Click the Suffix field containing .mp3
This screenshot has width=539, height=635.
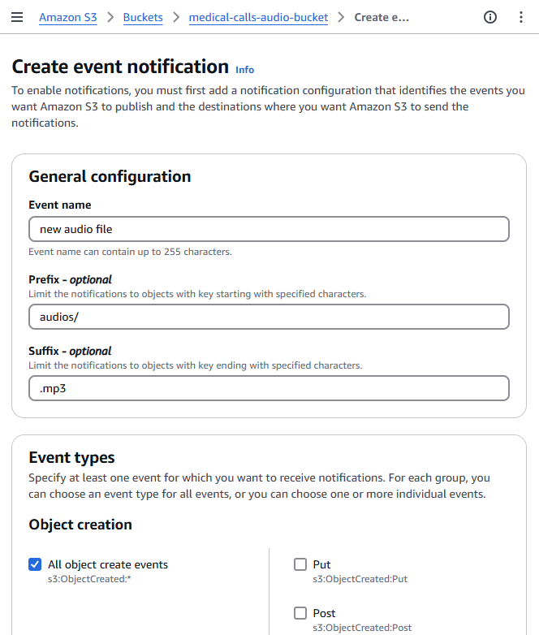[269, 388]
